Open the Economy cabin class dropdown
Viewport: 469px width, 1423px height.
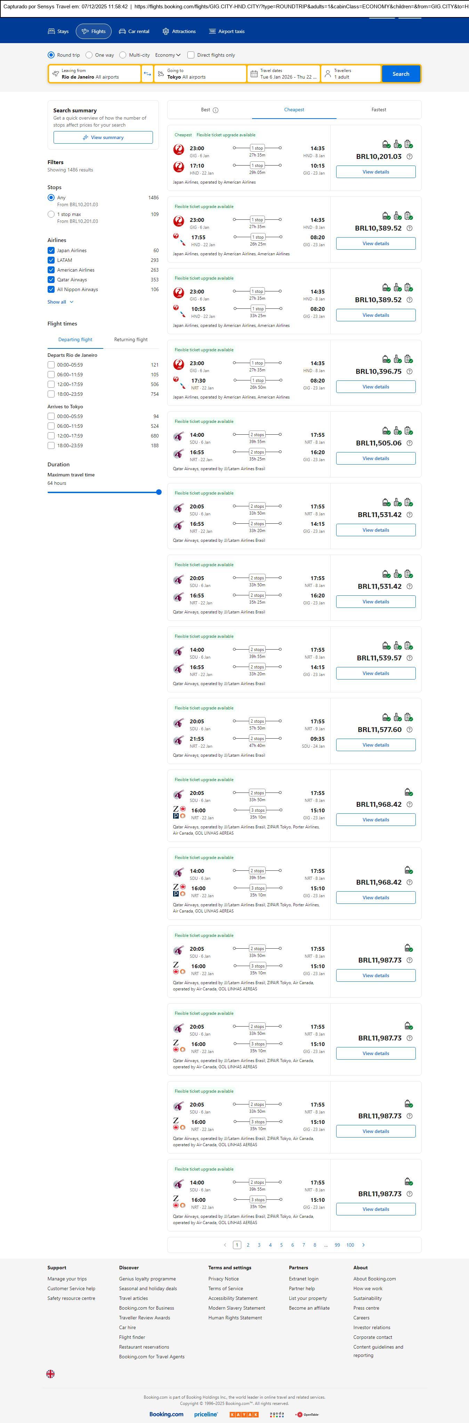[168, 55]
